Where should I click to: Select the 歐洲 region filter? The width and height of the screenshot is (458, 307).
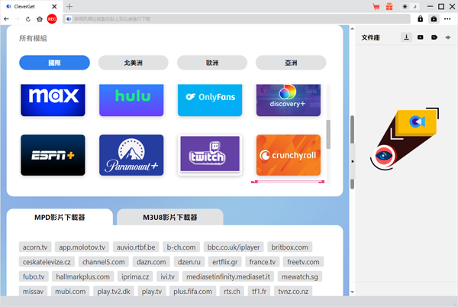click(x=212, y=63)
